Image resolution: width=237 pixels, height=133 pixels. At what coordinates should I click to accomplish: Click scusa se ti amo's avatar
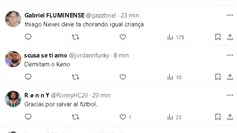pyautogui.click(x=13, y=59)
